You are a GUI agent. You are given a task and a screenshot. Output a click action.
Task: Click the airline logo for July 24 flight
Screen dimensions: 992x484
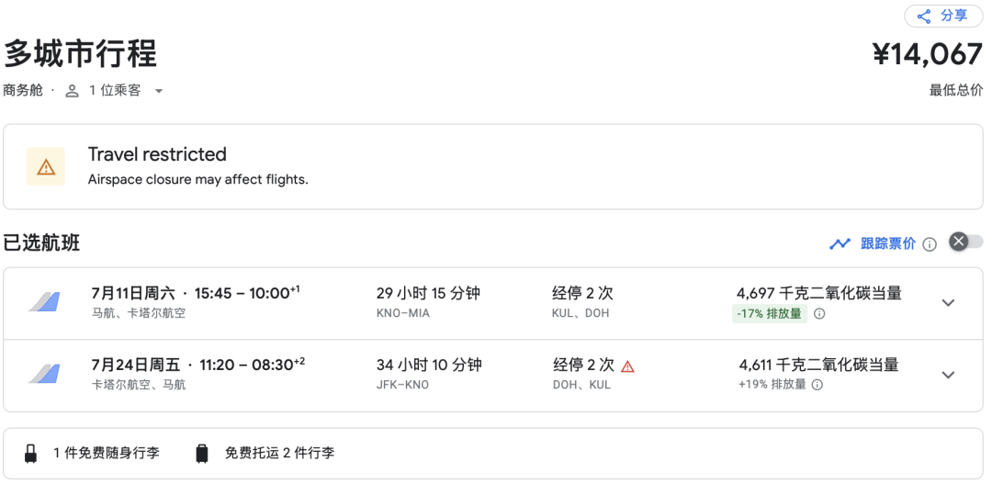pyautogui.click(x=44, y=374)
